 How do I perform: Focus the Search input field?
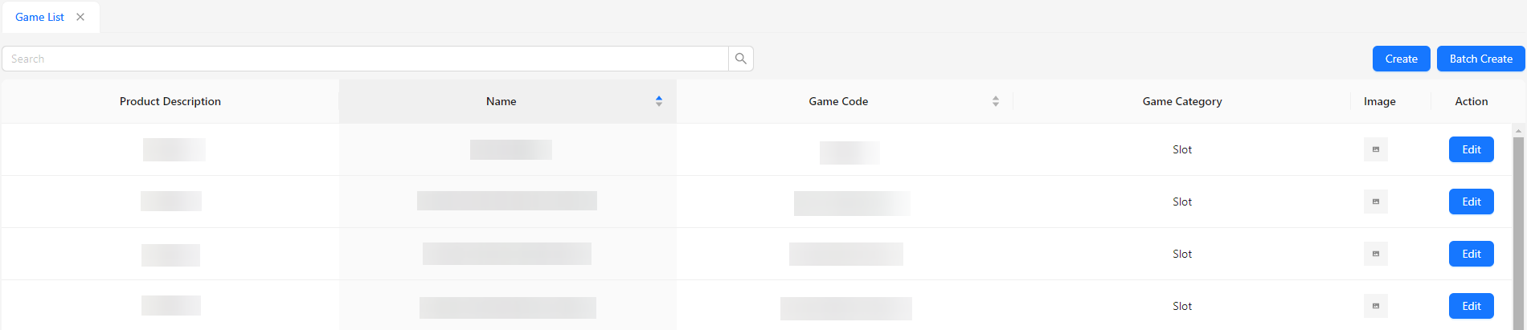(366, 59)
